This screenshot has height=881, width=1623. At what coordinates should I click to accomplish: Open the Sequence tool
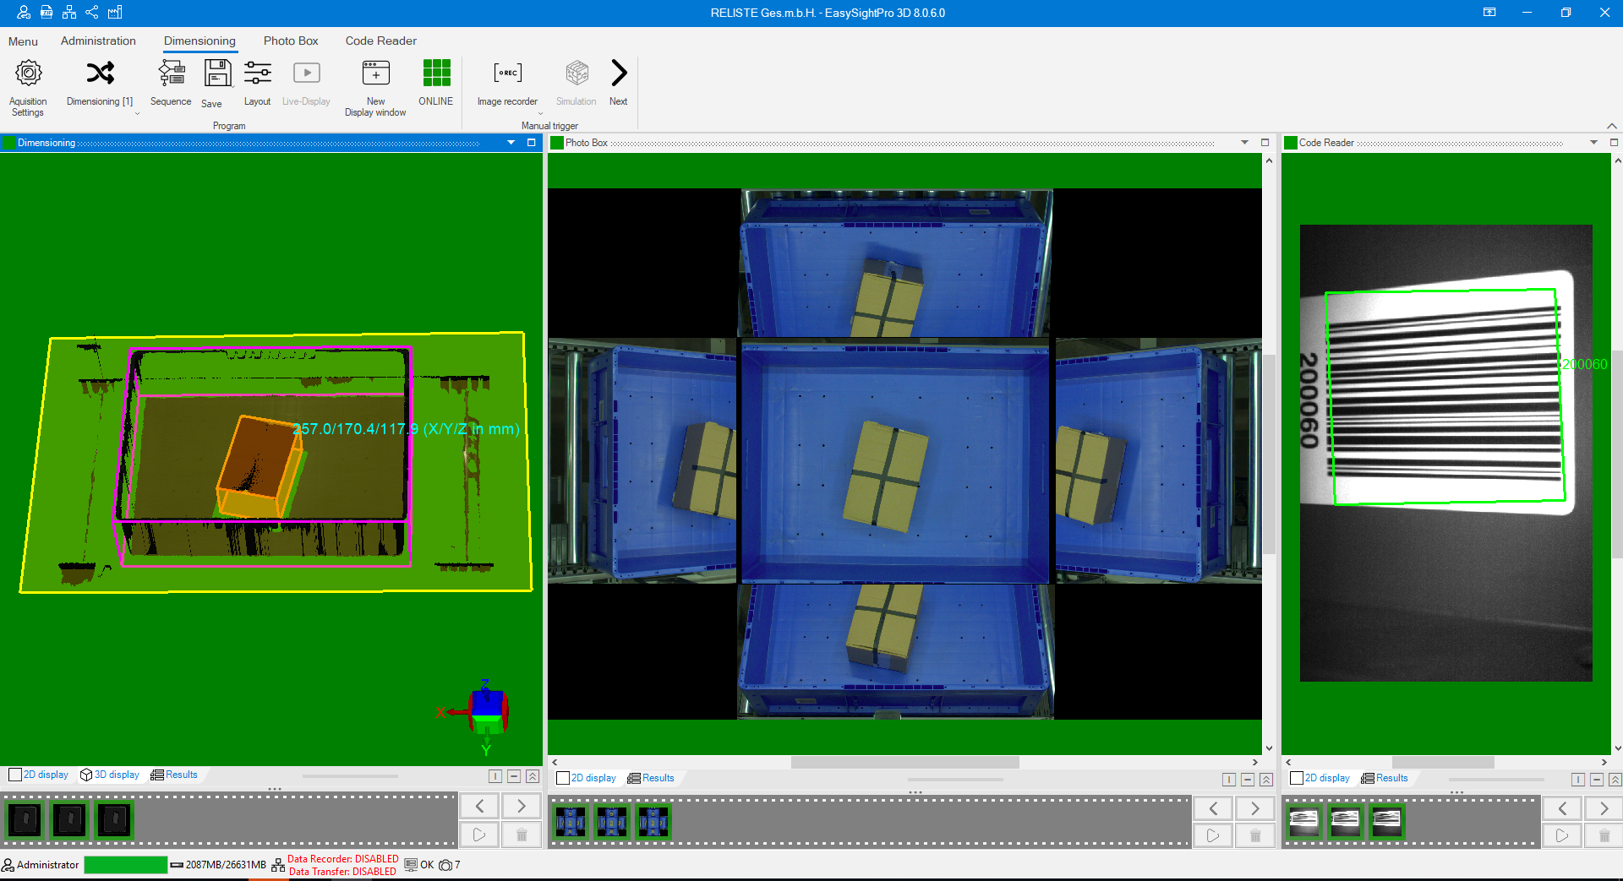pyautogui.click(x=171, y=74)
